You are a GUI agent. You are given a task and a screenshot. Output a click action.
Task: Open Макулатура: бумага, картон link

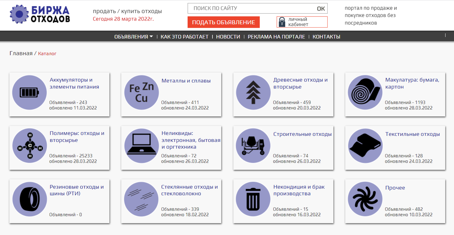[x=412, y=83]
